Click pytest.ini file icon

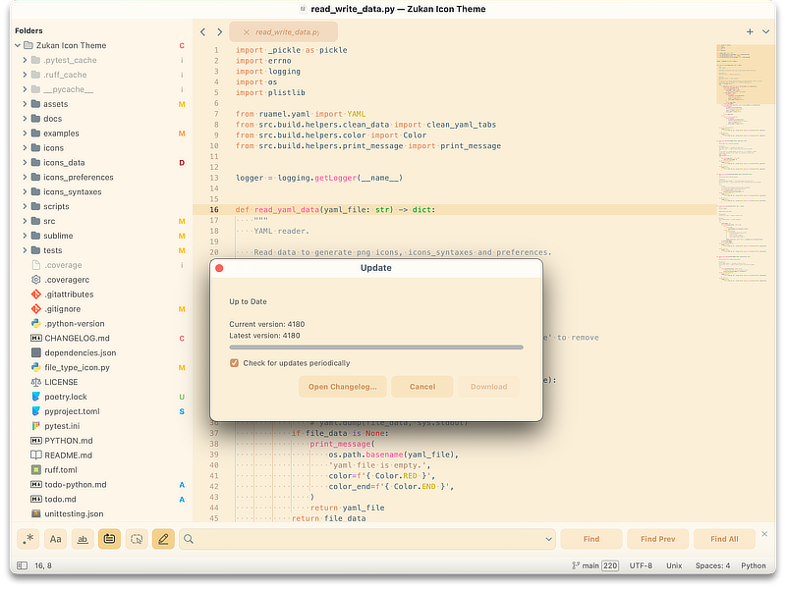[36, 426]
